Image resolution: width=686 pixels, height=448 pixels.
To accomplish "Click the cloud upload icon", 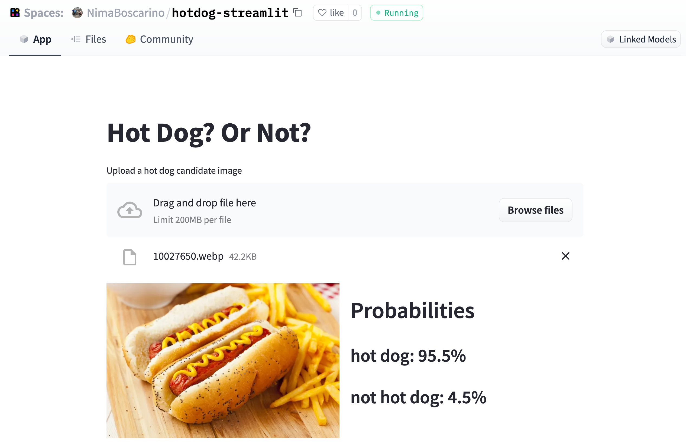I will (130, 210).
